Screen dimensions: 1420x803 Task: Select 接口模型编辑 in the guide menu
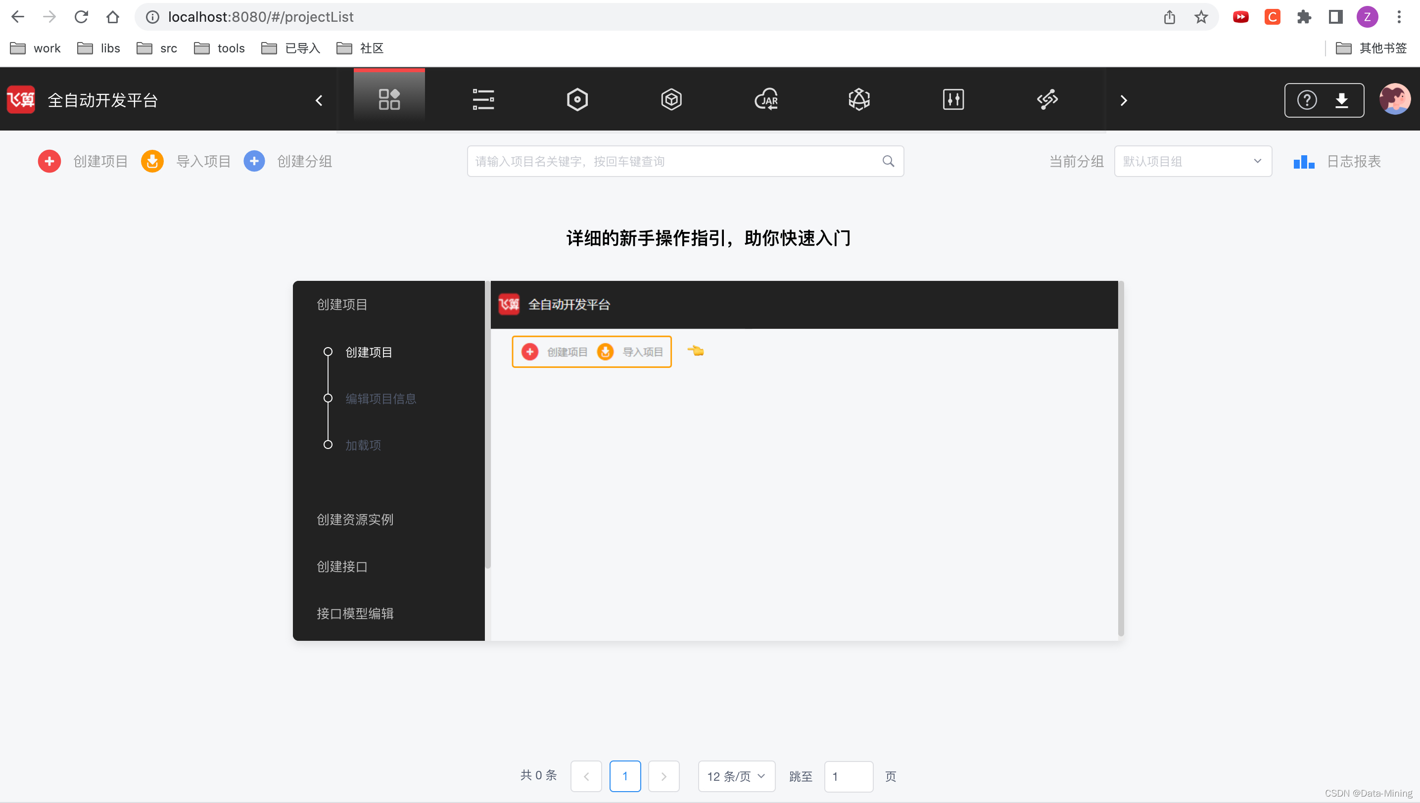click(355, 613)
